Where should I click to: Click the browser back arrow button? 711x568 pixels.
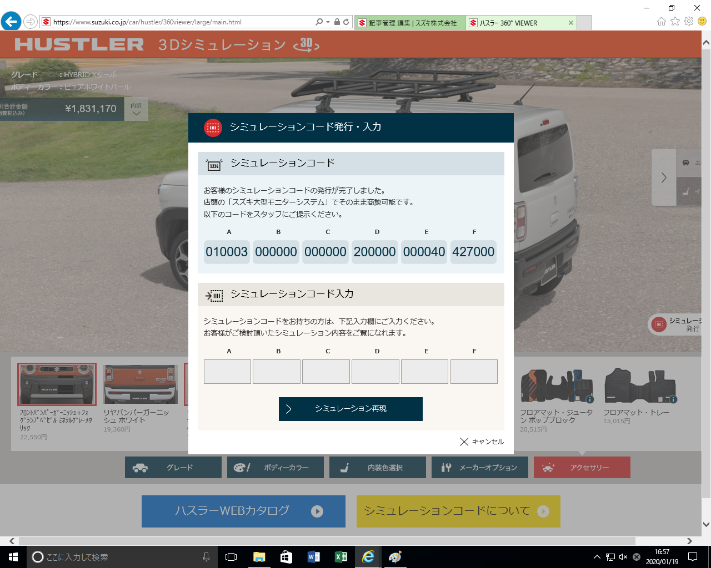11,22
